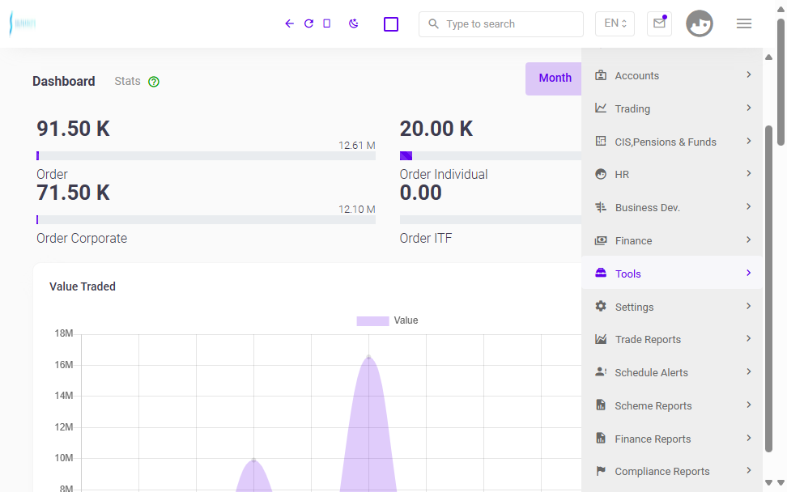Click the HR face icon

click(601, 174)
